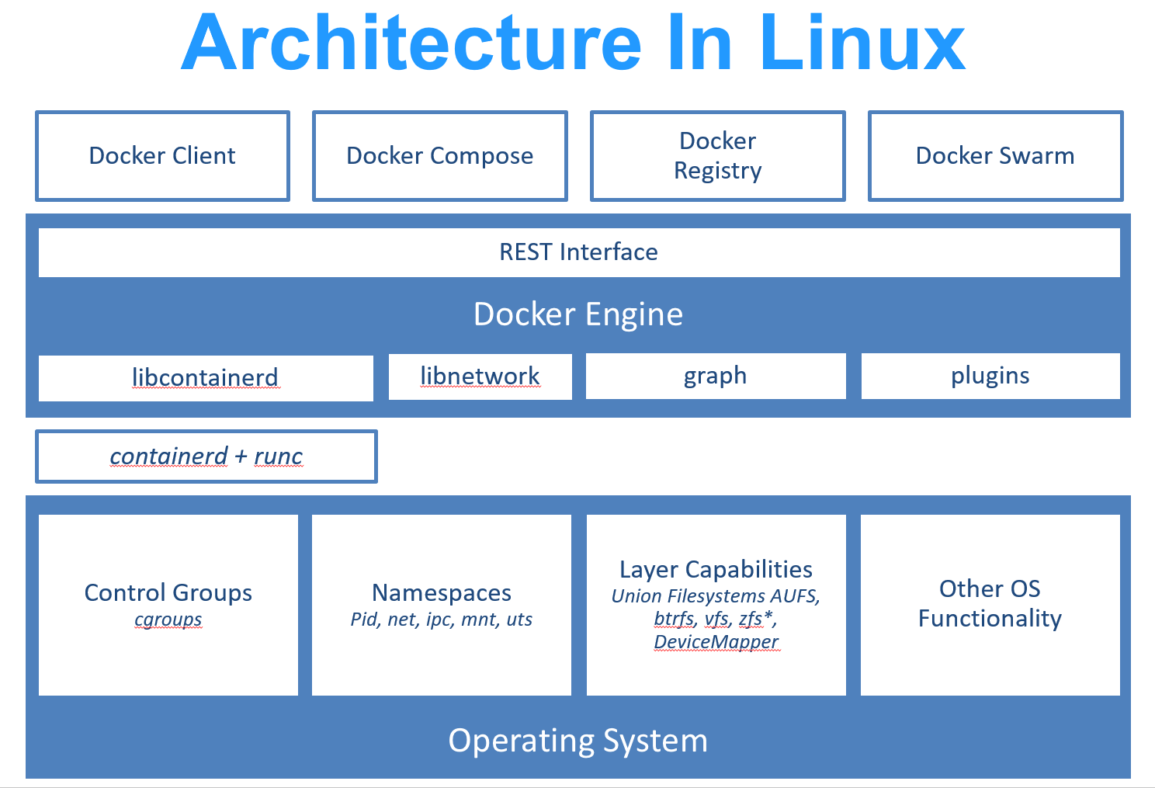1155x788 pixels.
Task: Select the libnetwork module
Action: [x=479, y=376]
